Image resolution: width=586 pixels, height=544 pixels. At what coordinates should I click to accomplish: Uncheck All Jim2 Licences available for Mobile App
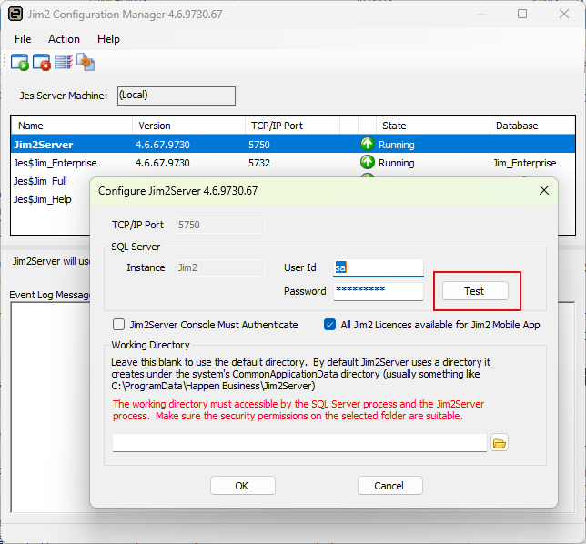[x=330, y=325]
